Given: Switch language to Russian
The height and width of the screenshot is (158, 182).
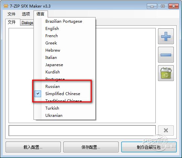Looking at the screenshot, I should (64, 87).
